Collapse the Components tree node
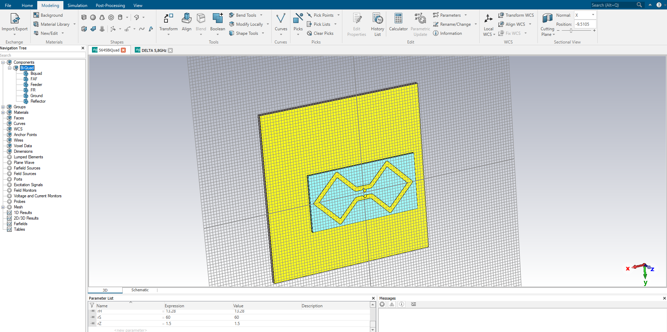Viewport: 667px width, 332px height. [3, 63]
